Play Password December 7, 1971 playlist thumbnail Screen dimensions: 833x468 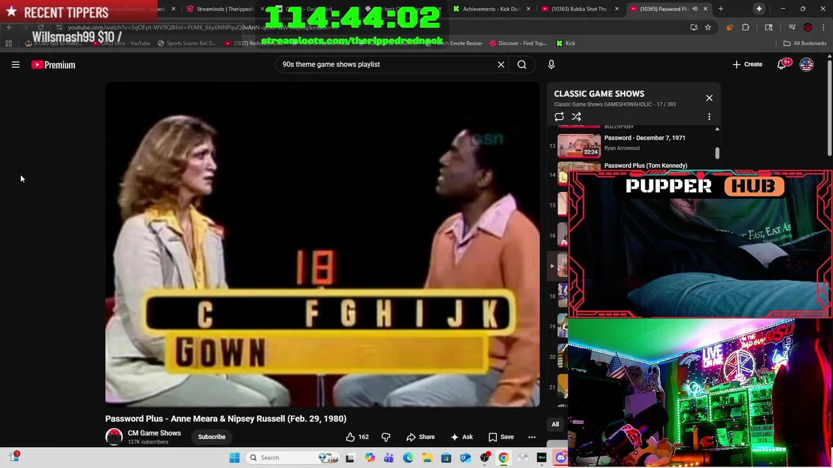click(x=579, y=146)
